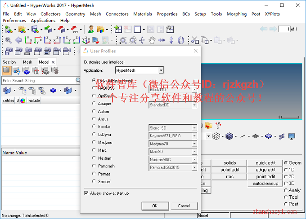Click the wireframe elements display icon
This screenshot has height=219, width=306.
[216, 136]
